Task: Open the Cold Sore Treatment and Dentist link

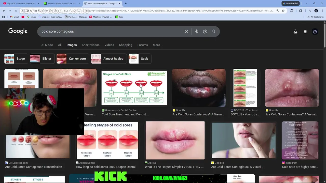Action: pos(125,114)
